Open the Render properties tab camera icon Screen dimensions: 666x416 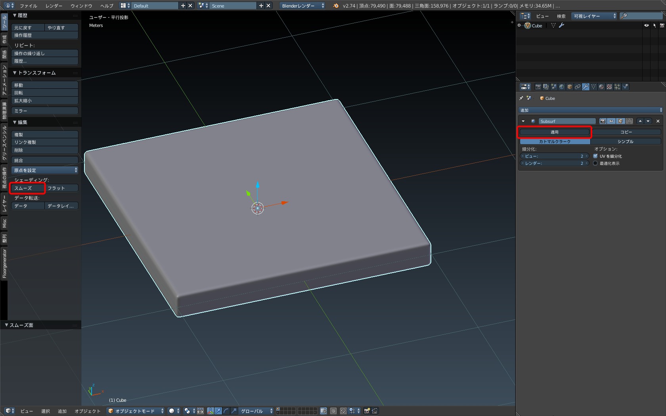[x=538, y=87]
